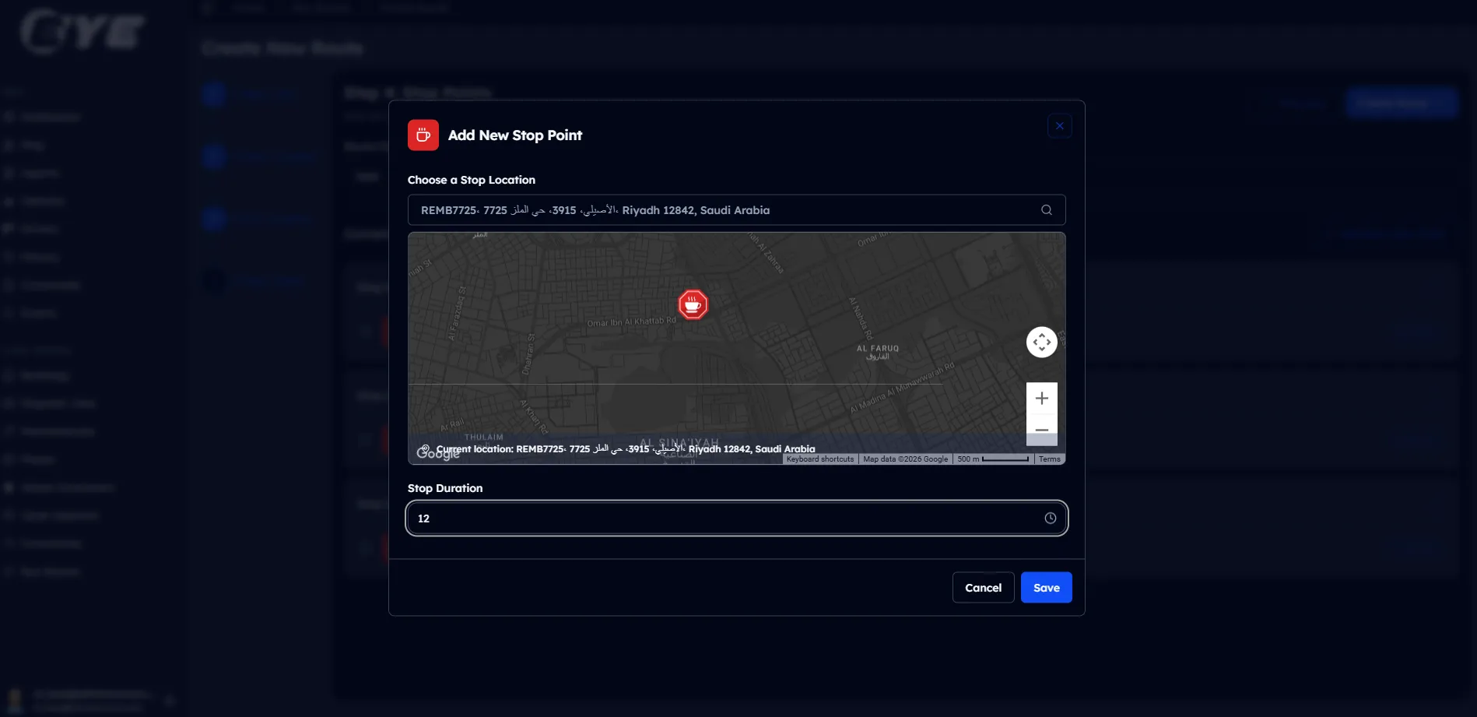Close the Add New Stop Point dialog
The height and width of the screenshot is (717, 1477).
1059,126
